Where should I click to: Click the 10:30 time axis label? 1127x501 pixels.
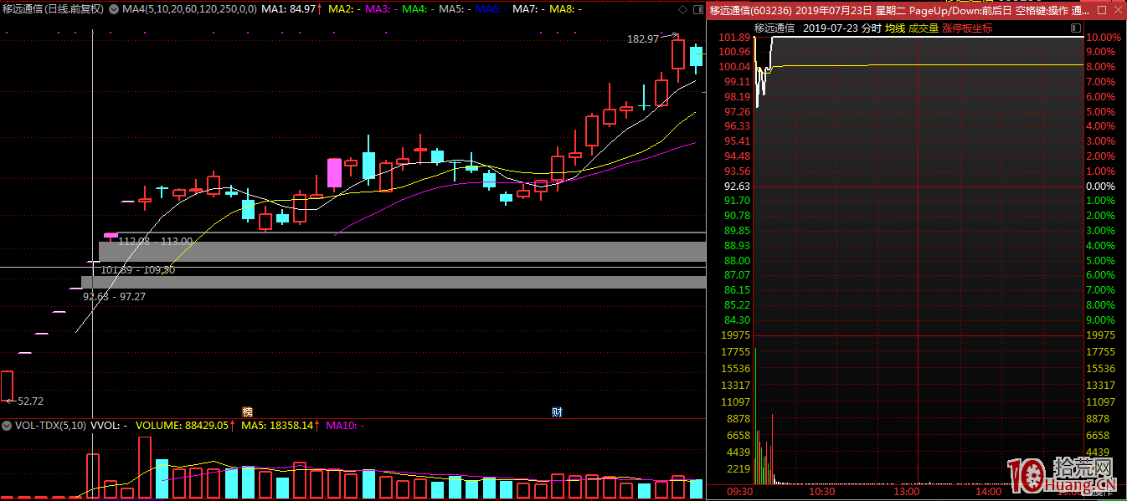821,492
